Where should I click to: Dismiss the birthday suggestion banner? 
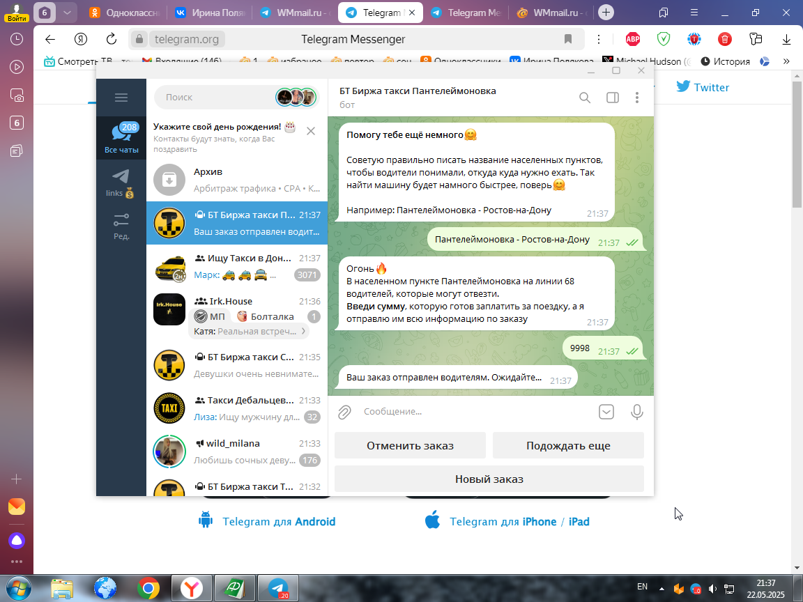(x=310, y=131)
